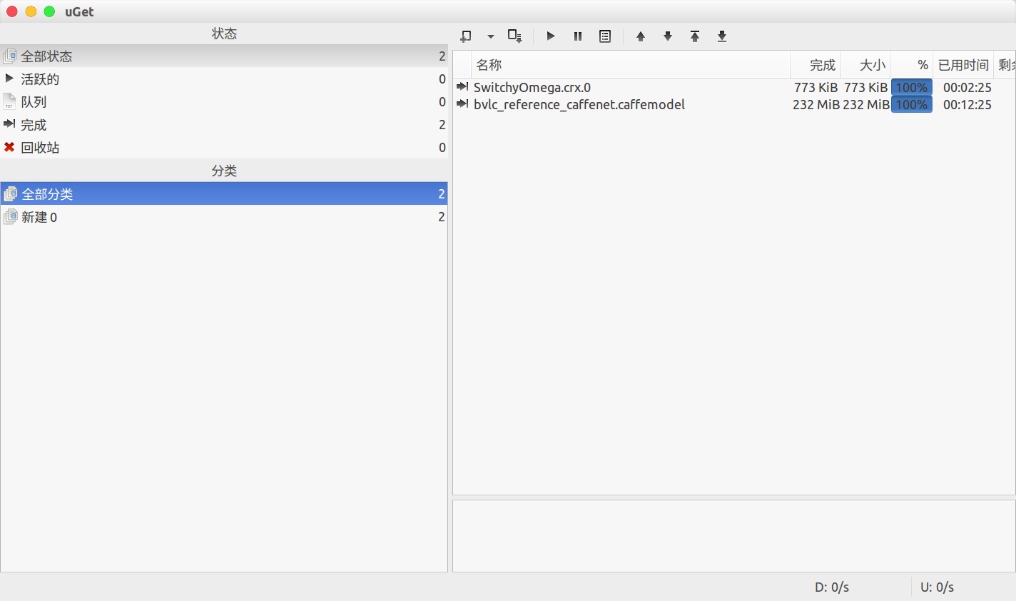Select 队列 status row
1016x601 pixels.
tap(224, 101)
